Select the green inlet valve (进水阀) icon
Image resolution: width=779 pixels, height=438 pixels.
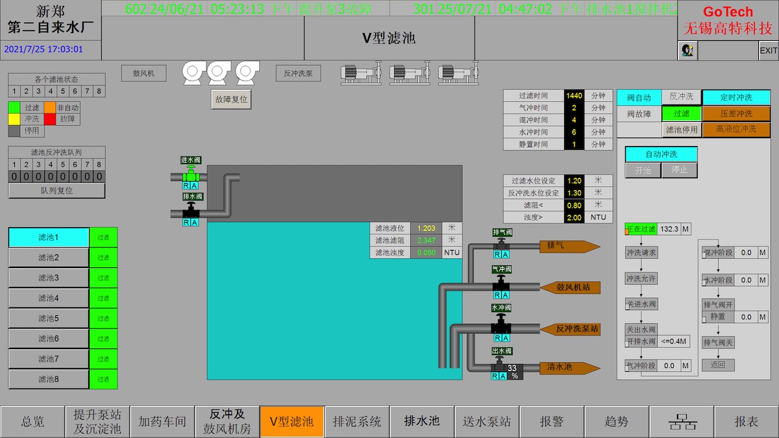point(190,175)
